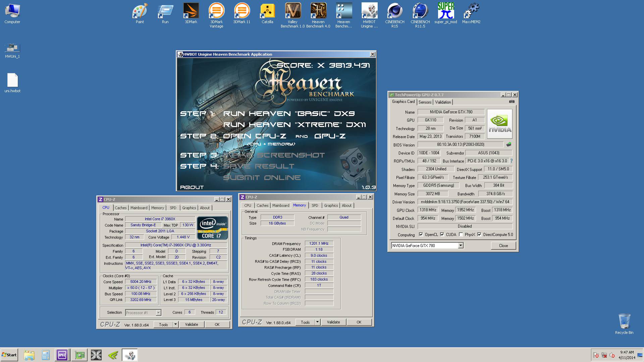Click Validate in the CPU-Z Memory window
644x362 pixels.
(333, 322)
